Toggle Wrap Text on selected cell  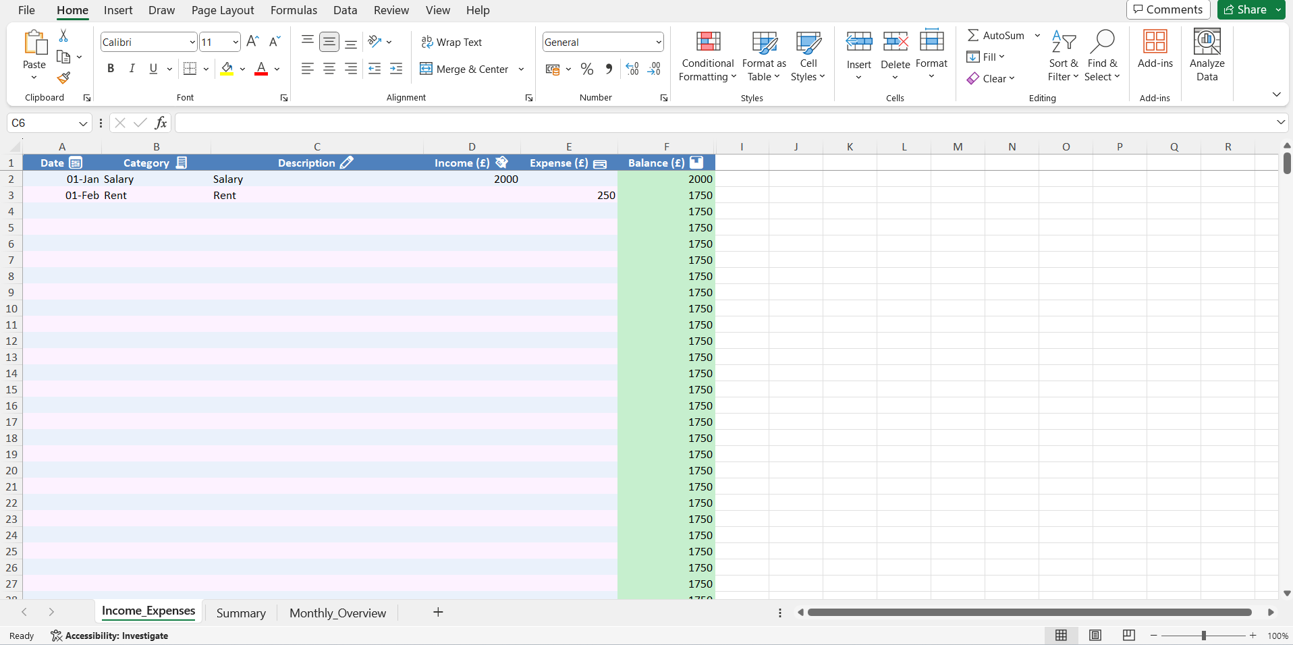pyautogui.click(x=452, y=42)
